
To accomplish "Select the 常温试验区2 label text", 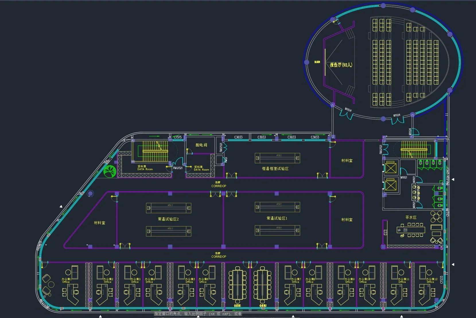I will point(168,219).
